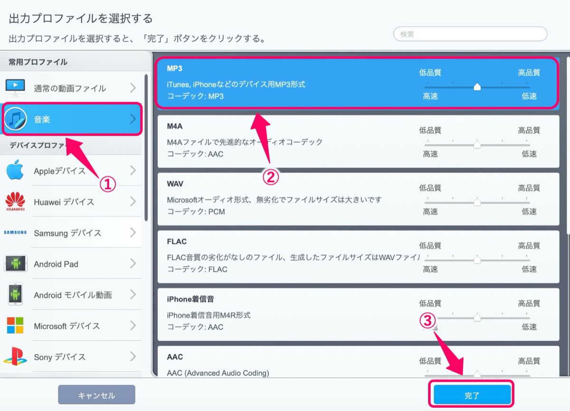The width and height of the screenshot is (570, 411).
Task: Click the 完了 button
Action: [x=472, y=395]
